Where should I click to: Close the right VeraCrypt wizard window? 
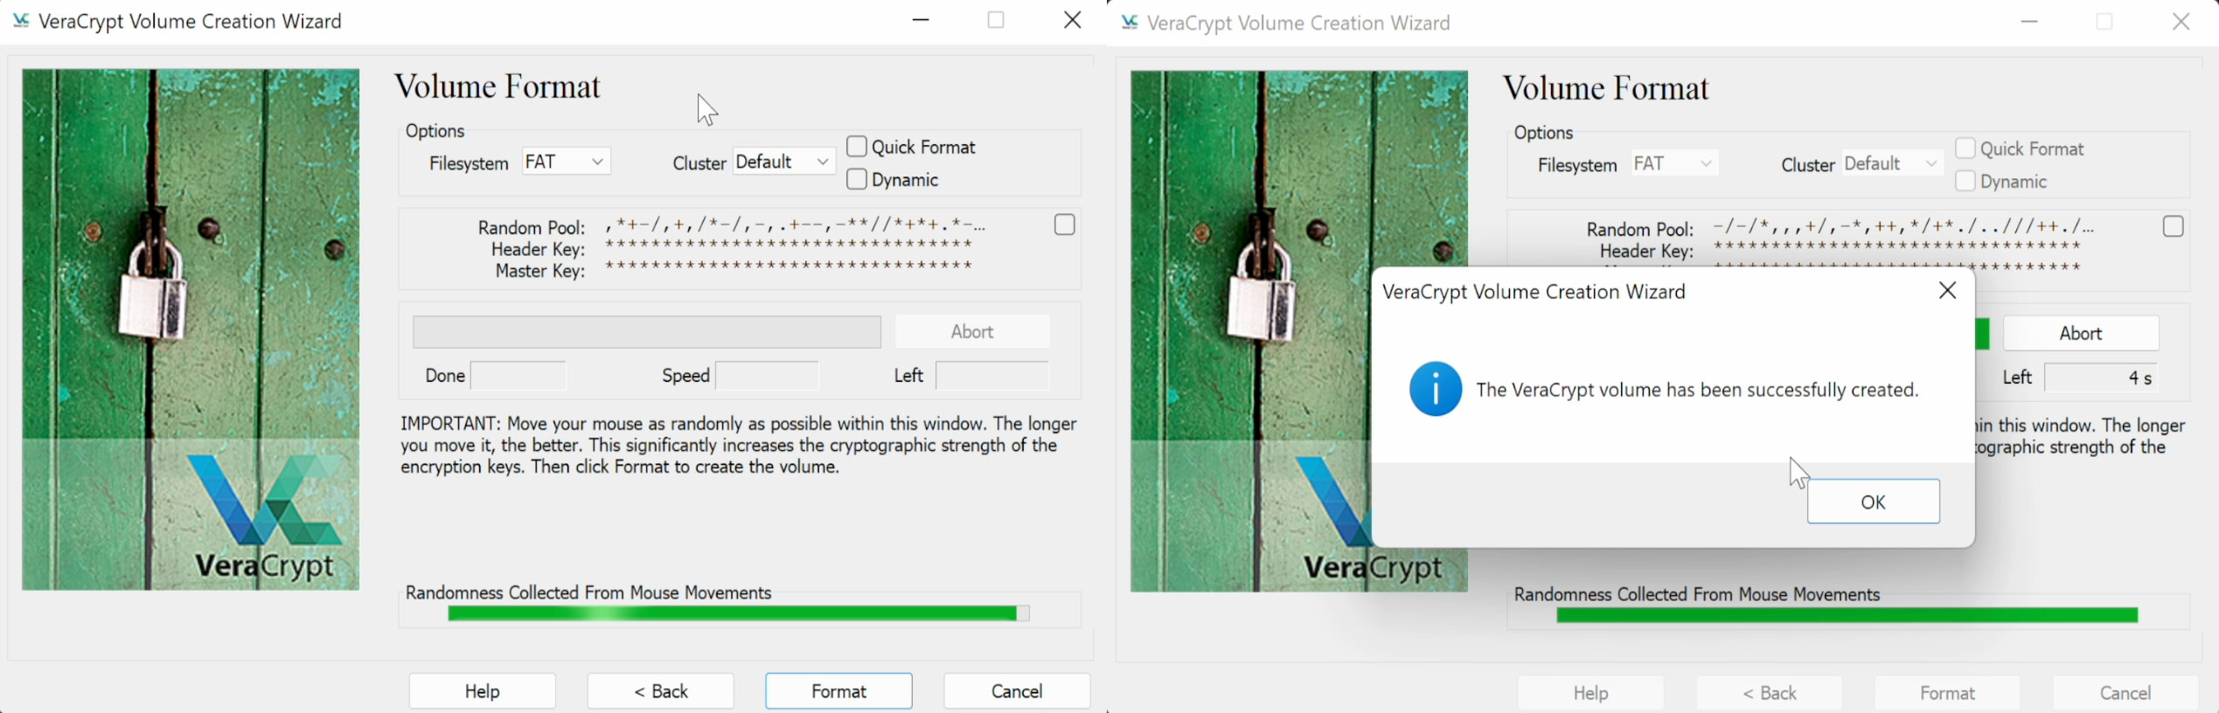point(2181,22)
